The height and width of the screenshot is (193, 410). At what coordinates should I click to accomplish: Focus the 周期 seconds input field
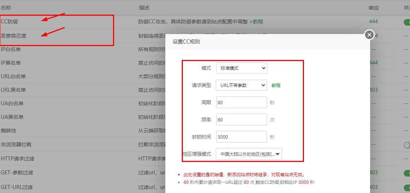(241, 102)
